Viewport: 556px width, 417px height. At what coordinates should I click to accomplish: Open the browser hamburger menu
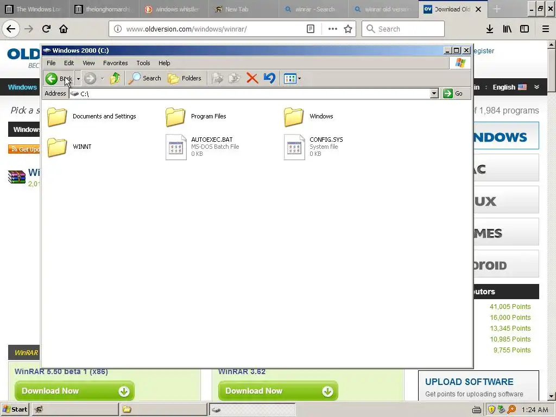(x=546, y=29)
